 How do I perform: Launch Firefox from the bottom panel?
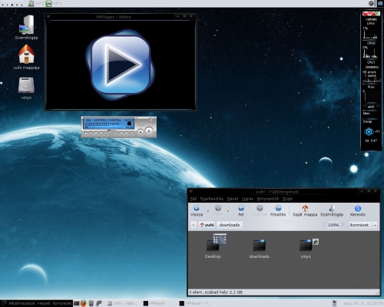(x=84, y=303)
